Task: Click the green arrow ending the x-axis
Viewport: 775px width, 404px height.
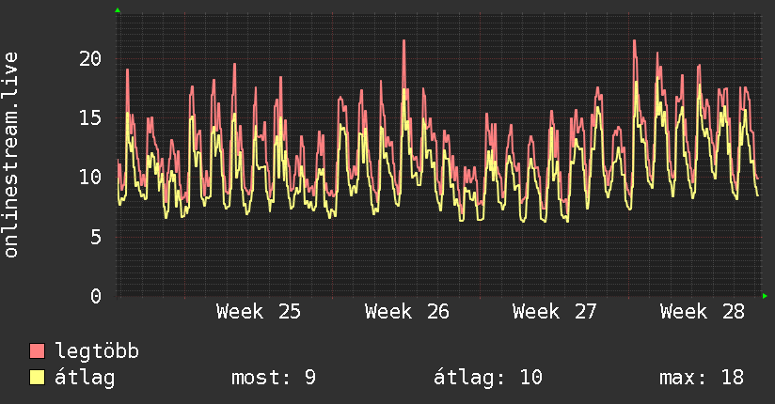Action: click(x=765, y=296)
